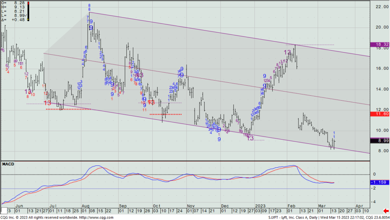Select the 2023 label on the time axis

click(x=261, y=205)
